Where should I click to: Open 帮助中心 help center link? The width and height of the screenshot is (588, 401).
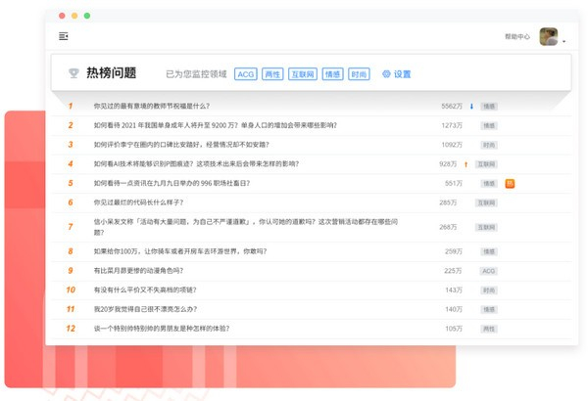(516, 37)
